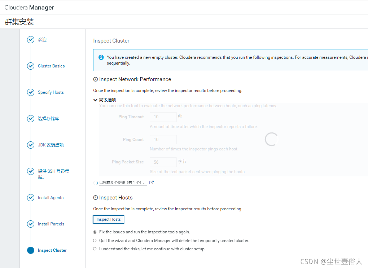Click the Inspect Hosts button
Image resolution: width=368 pixels, height=268 pixels.
pyautogui.click(x=109, y=219)
